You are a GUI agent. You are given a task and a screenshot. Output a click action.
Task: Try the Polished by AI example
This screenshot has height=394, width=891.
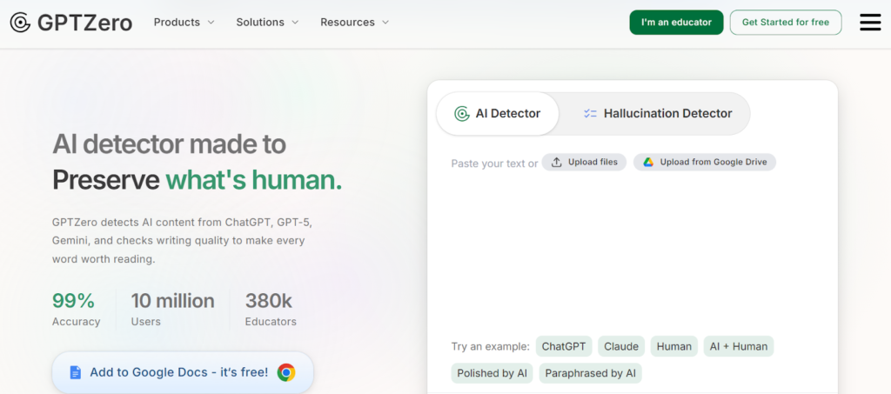point(492,374)
